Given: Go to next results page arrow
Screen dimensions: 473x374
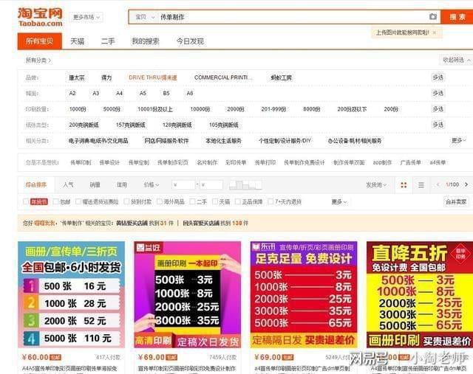Looking at the screenshot, I should [x=466, y=184].
